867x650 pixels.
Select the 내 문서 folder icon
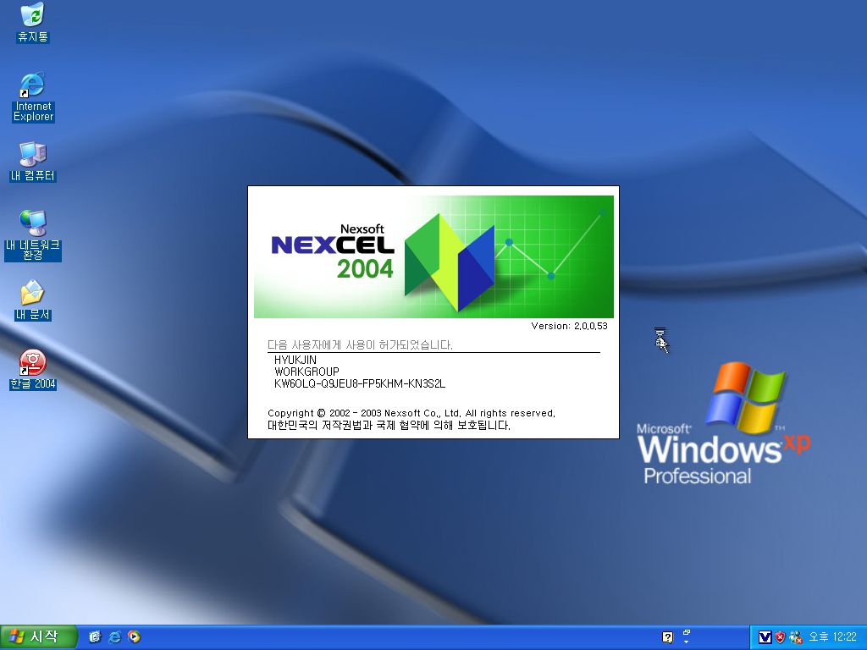pos(33,300)
